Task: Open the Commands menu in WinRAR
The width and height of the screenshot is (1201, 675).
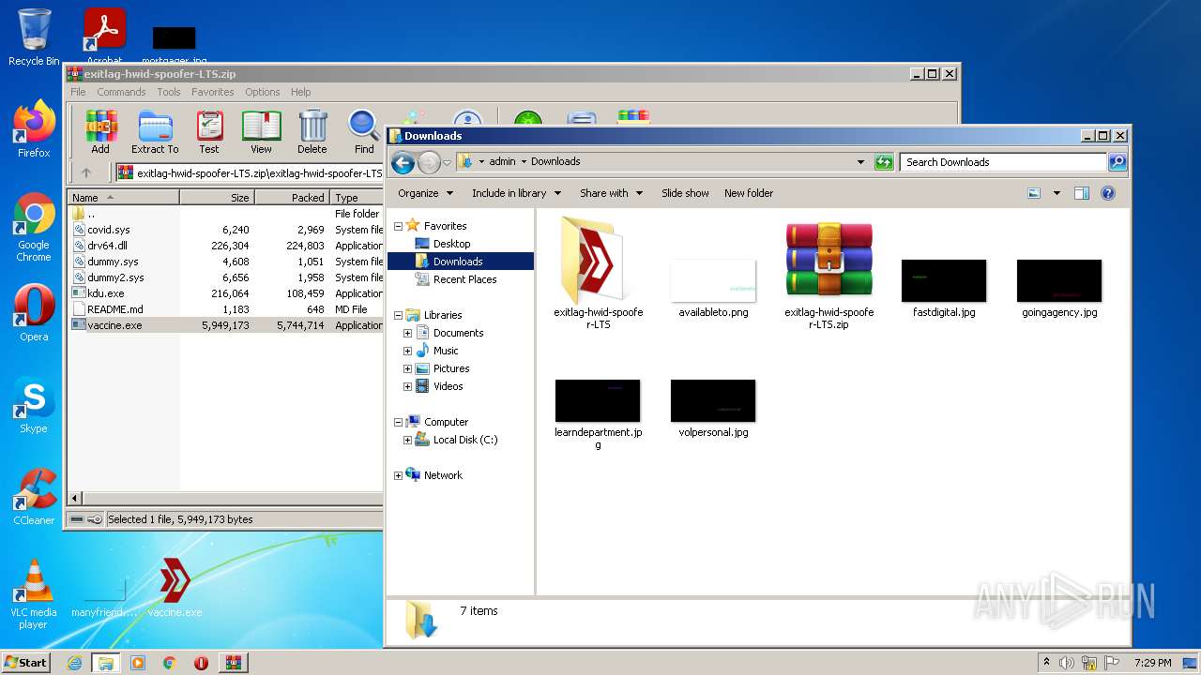Action: click(121, 92)
